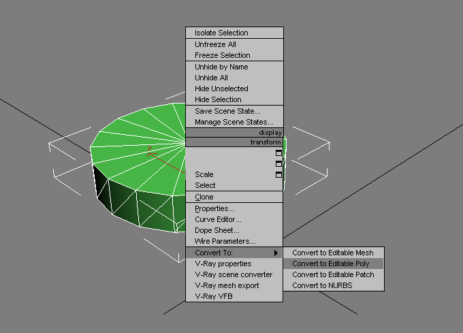Select Unfreeze All menu entry

click(234, 44)
